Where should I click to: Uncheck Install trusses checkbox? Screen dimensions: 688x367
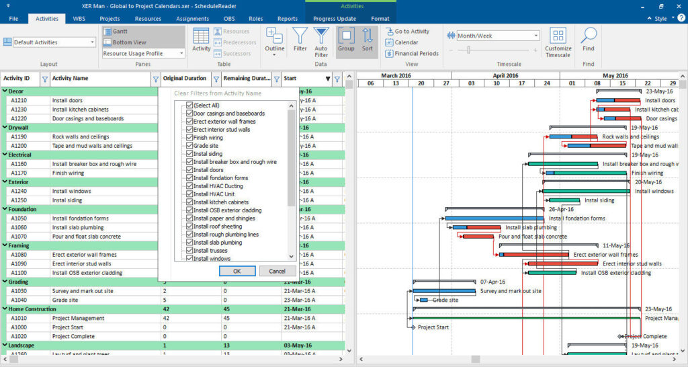pos(189,250)
